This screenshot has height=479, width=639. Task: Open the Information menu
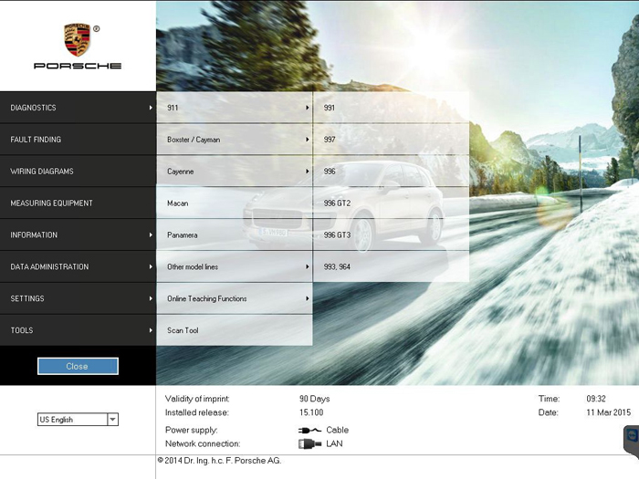click(x=78, y=234)
